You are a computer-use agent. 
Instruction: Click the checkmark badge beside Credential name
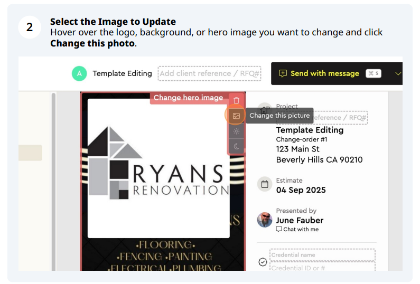coord(263,262)
